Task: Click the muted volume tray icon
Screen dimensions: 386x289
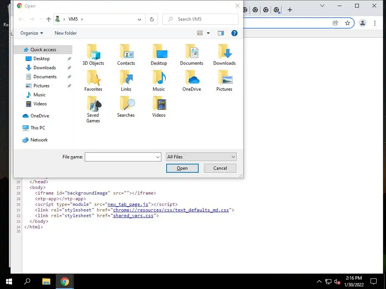Action: pyautogui.click(x=337, y=281)
